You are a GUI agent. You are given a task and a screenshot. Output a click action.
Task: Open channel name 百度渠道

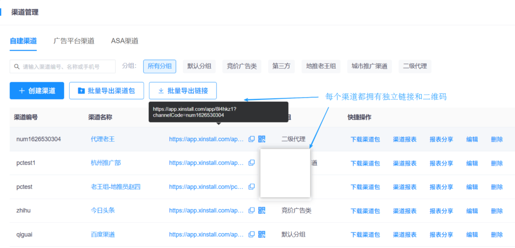tap(103, 234)
